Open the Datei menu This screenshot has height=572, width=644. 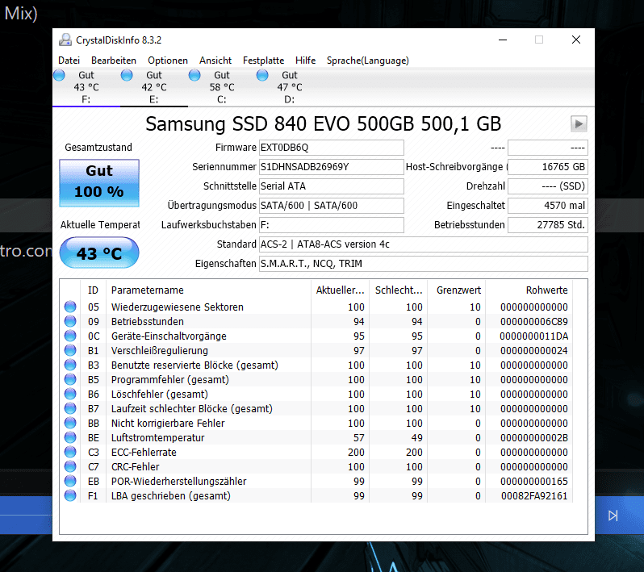click(x=69, y=61)
